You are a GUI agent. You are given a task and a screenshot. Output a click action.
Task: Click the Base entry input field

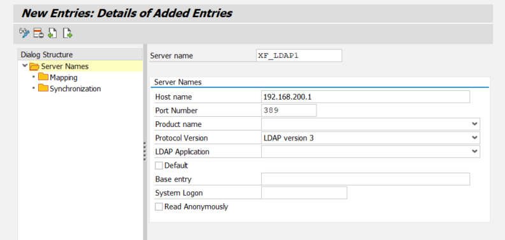click(366, 179)
